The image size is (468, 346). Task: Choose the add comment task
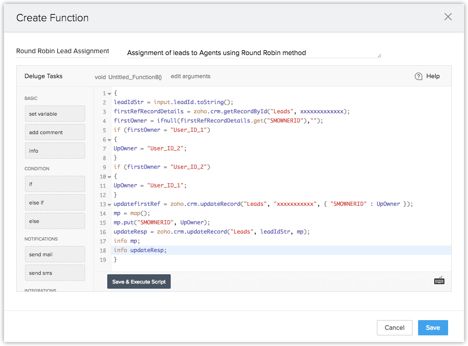pos(55,132)
